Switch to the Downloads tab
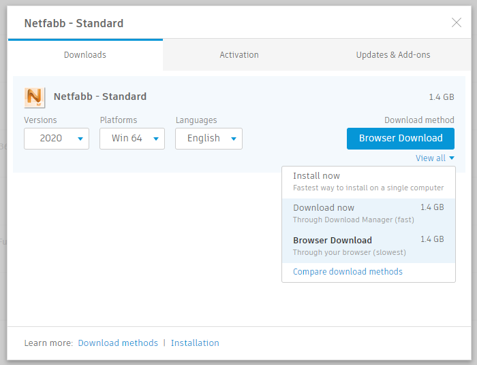477x365 pixels. click(x=85, y=55)
